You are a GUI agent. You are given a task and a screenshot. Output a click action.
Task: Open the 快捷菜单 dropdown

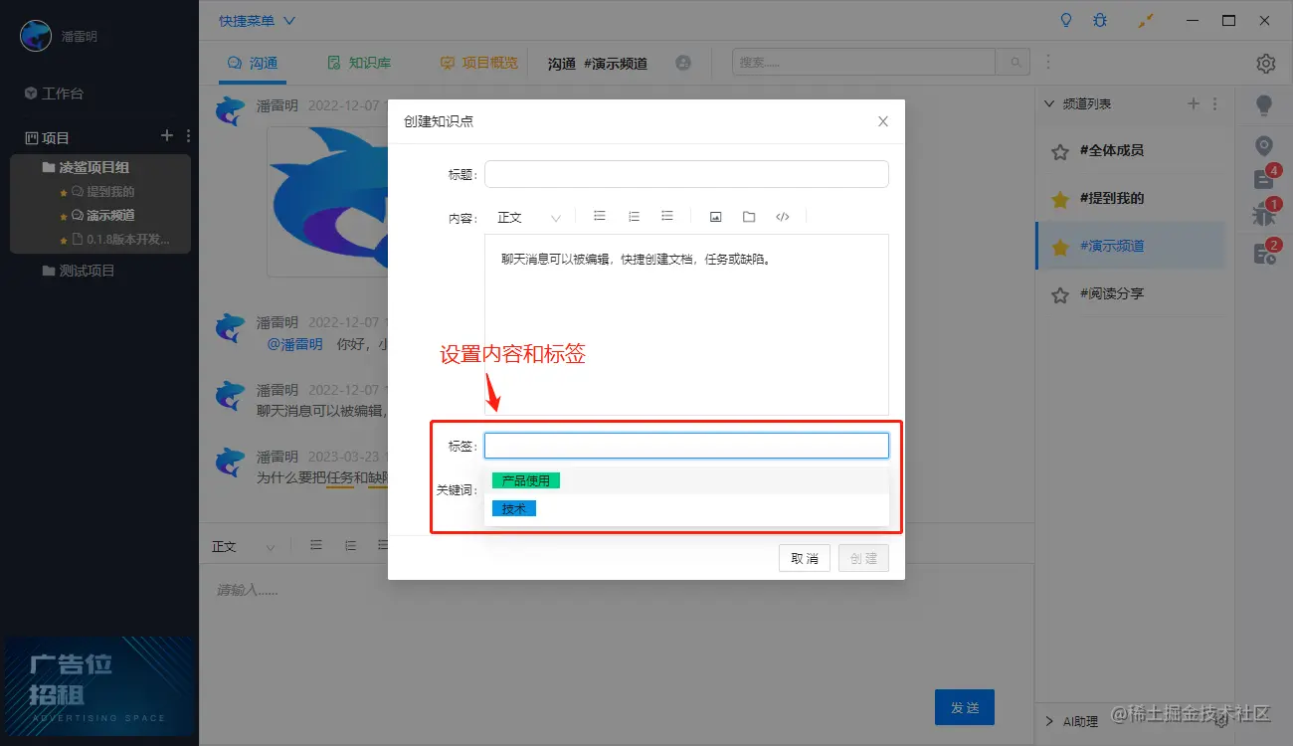coord(258,21)
